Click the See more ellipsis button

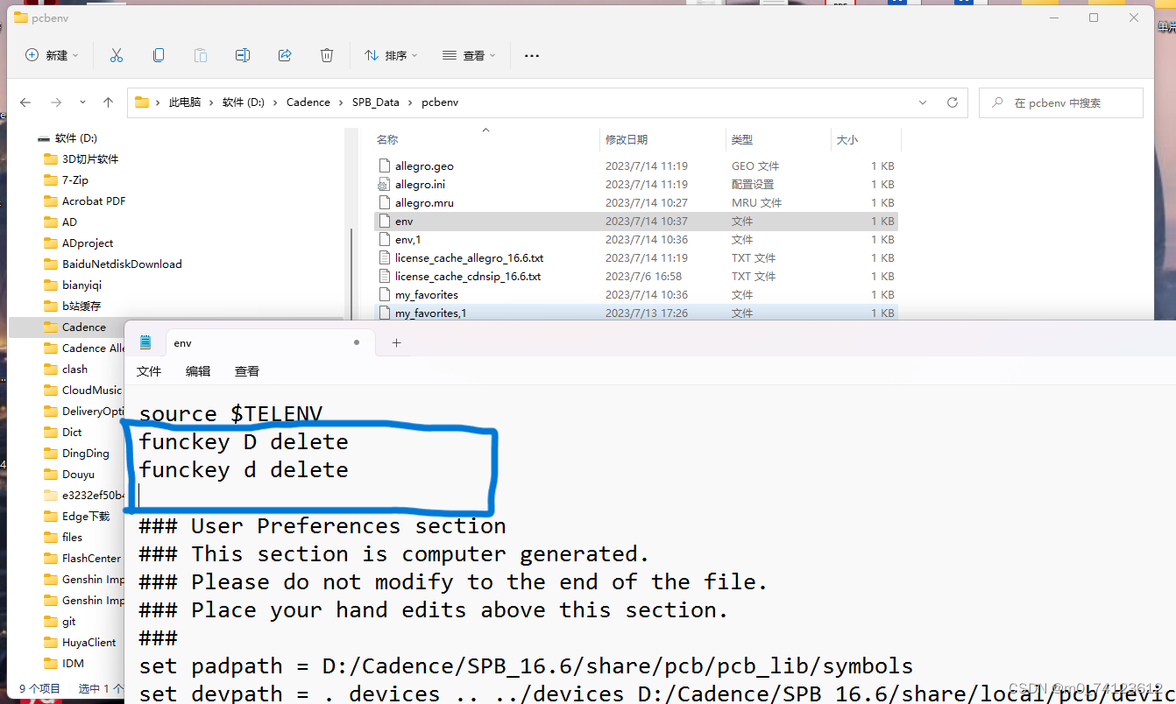(x=531, y=55)
